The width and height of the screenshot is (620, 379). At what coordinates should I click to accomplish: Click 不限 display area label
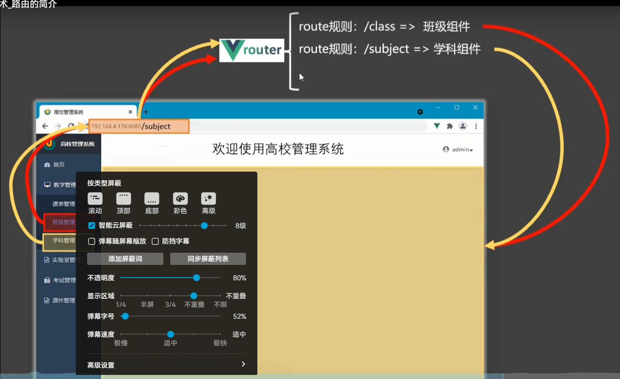(x=220, y=305)
